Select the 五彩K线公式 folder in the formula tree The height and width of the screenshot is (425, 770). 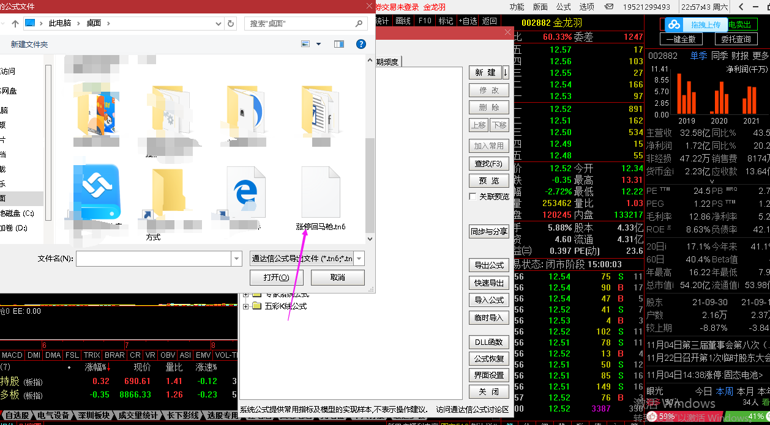click(x=286, y=306)
